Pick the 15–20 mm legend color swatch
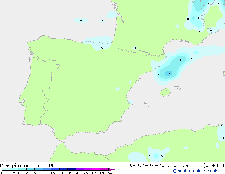 coord(55,169)
